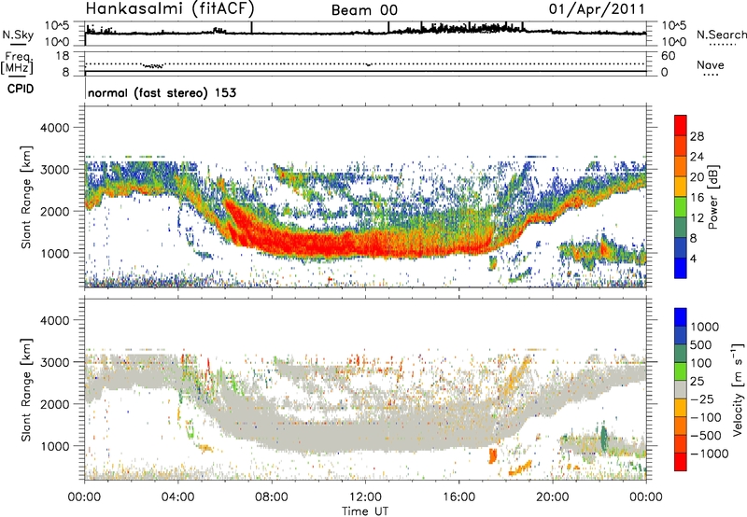Click the 'Velocity [m s-1]' colorbar label
Image resolution: width=747 pixels, height=517 pixels.
738,389
